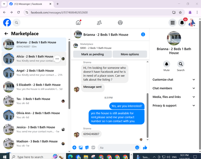Viewport: 201px width, 159px height.
Task: Choose a sticker icon in composer
Action: click(x=87, y=147)
